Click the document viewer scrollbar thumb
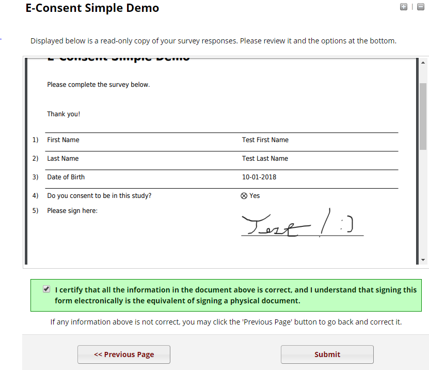The image size is (429, 370). [x=423, y=116]
